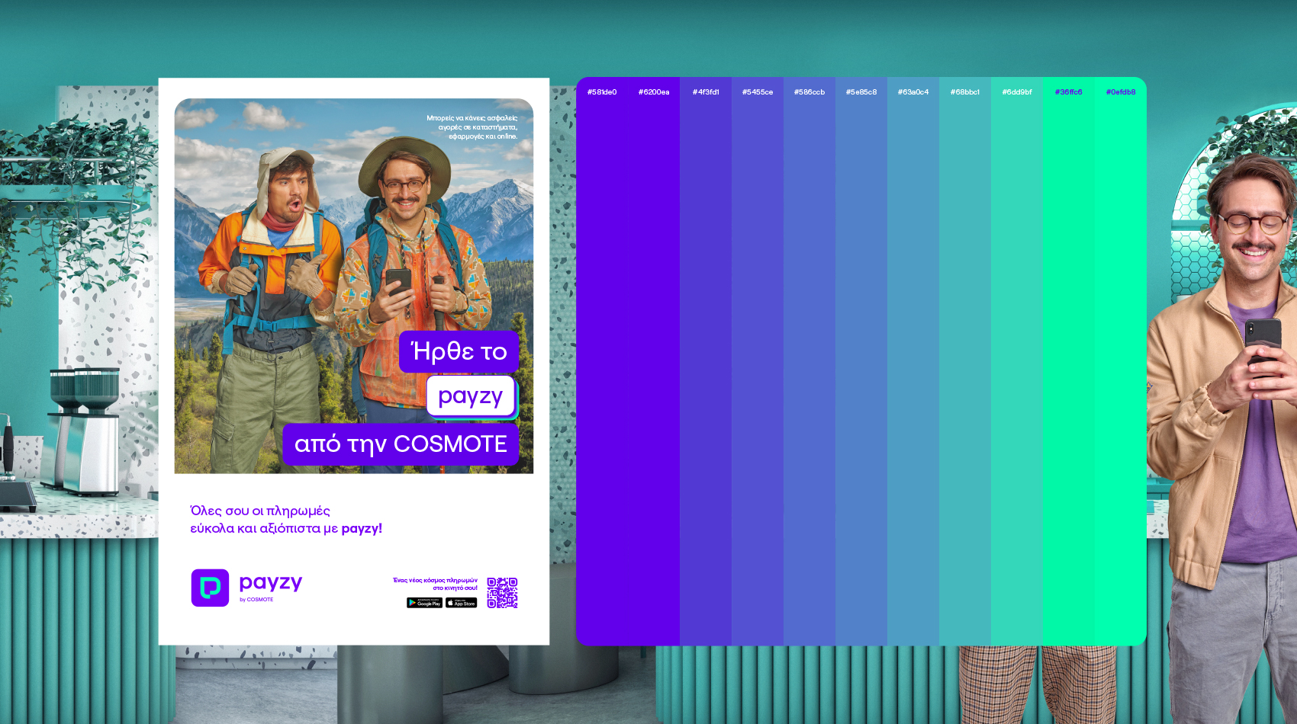The height and width of the screenshot is (724, 1297).
Task: Select the #5455ce color strip
Action: [758, 361]
